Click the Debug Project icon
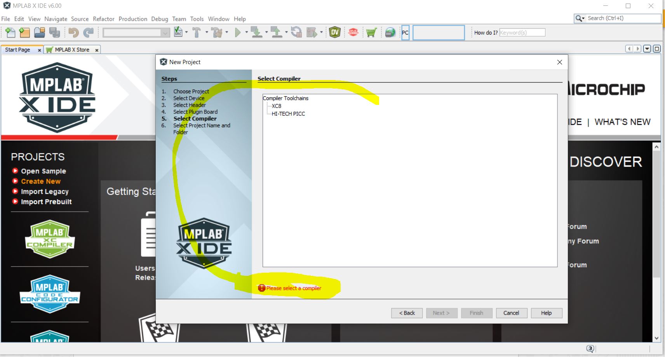This screenshot has width=665, height=357. (x=312, y=33)
